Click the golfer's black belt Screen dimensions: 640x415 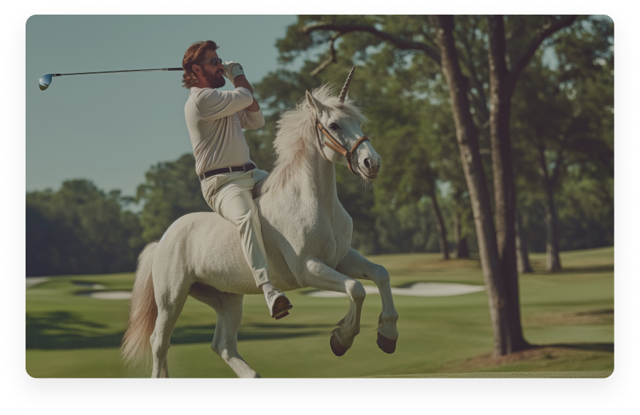227,171
